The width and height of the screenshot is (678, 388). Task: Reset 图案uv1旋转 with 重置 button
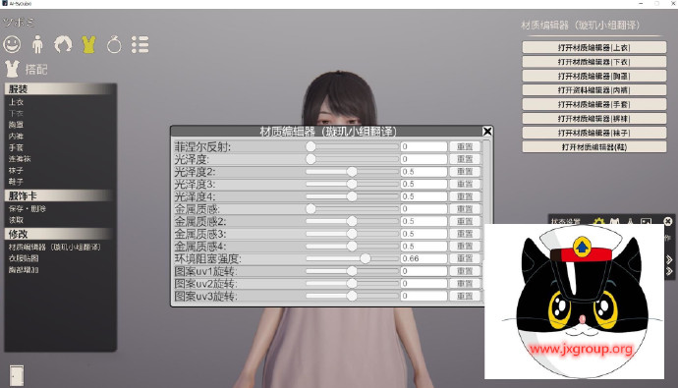pos(465,271)
